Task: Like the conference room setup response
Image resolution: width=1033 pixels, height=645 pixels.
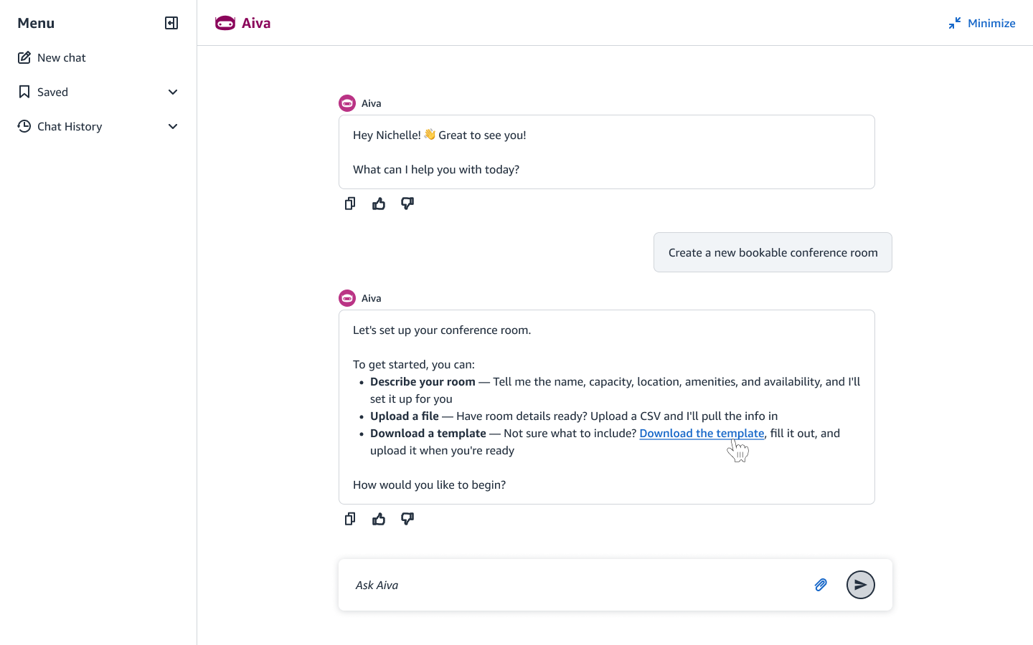Action: [379, 519]
